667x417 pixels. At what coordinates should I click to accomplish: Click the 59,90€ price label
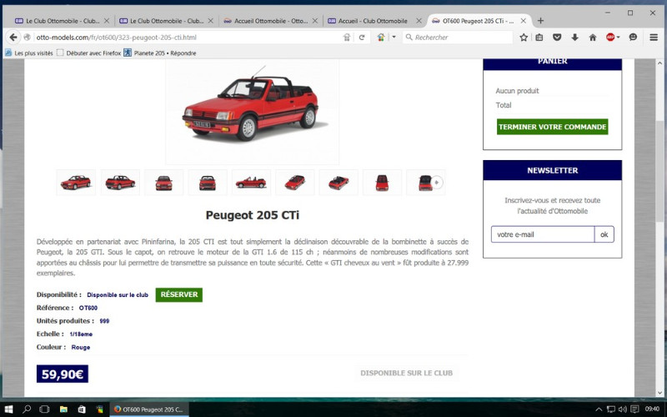pyautogui.click(x=63, y=374)
